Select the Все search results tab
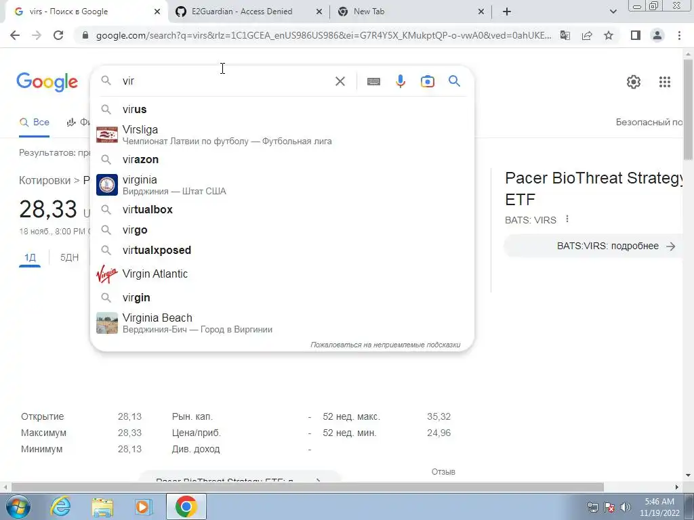Image resolution: width=694 pixels, height=520 pixels. click(35, 123)
